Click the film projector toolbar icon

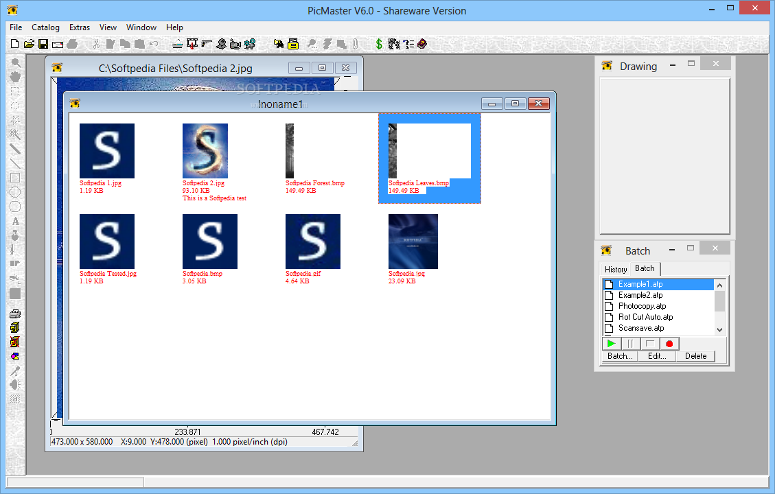(250, 44)
